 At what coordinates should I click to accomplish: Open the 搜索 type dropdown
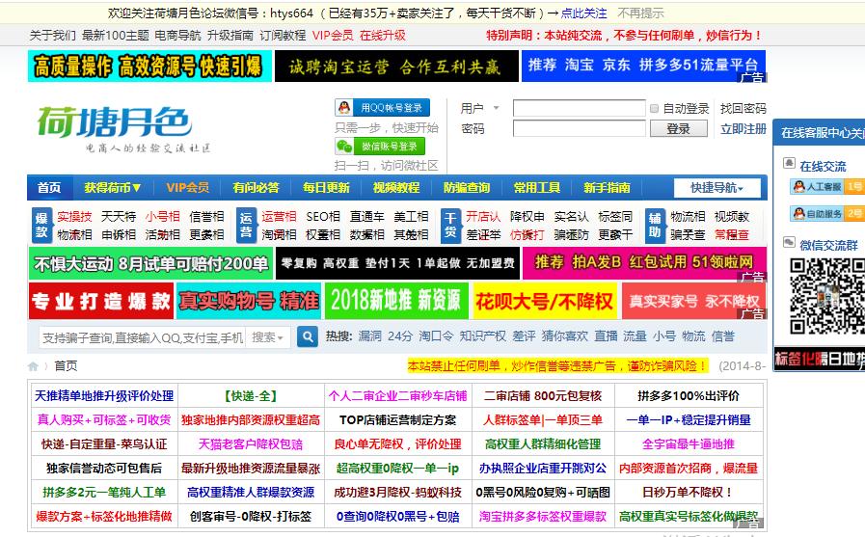(x=268, y=336)
